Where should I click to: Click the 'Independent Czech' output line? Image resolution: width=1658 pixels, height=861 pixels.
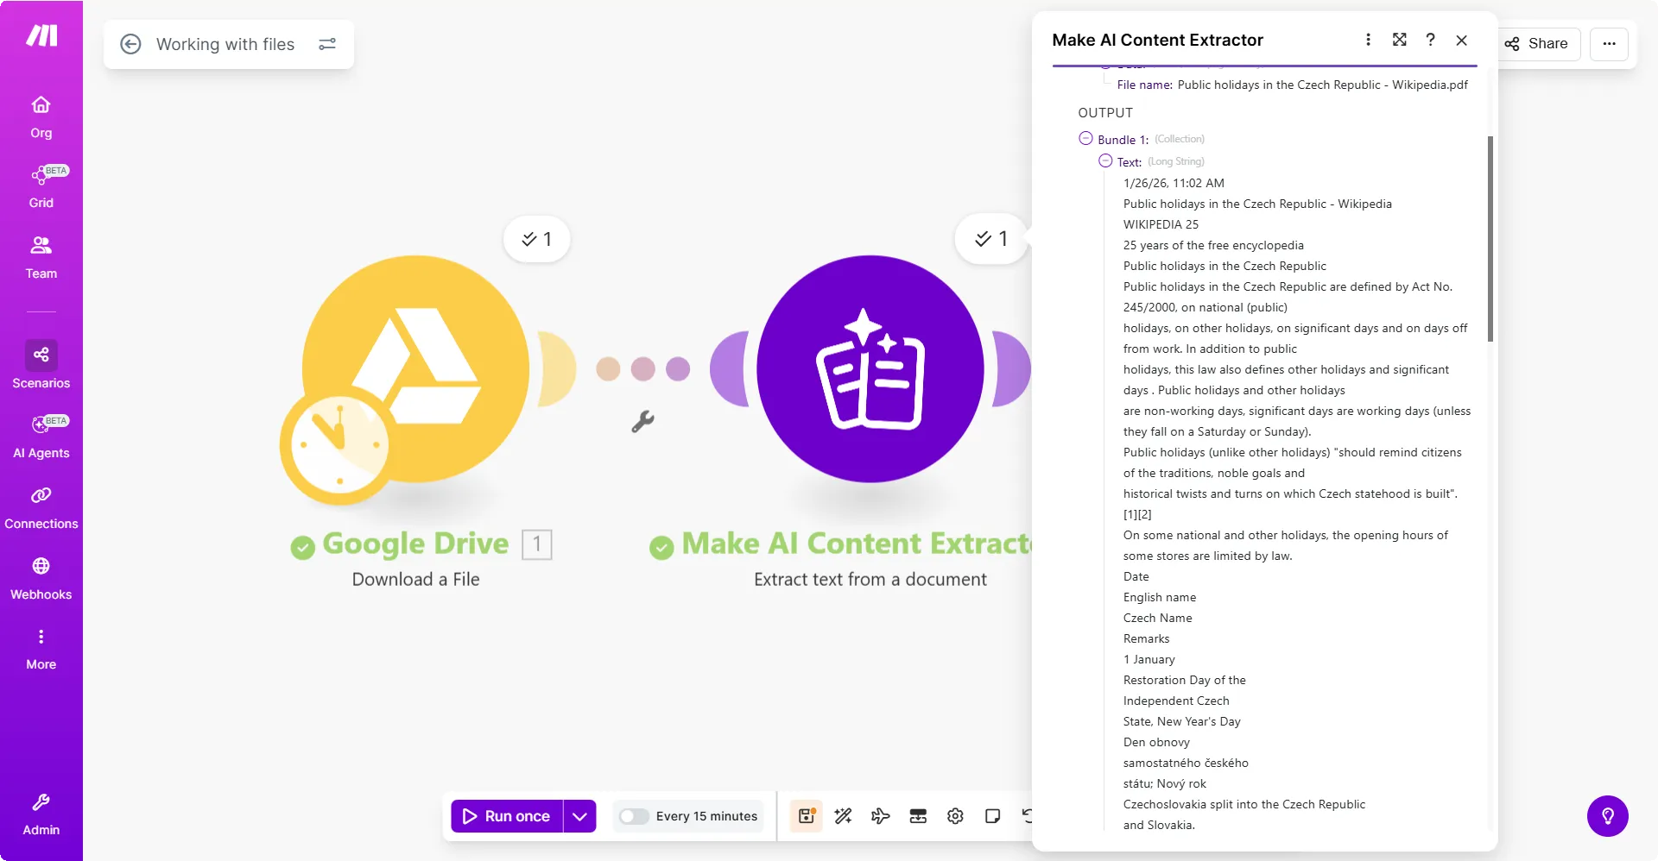pos(1176,701)
